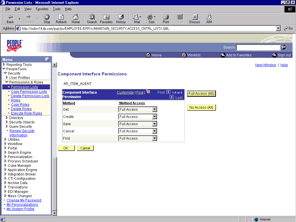Click the First arrow in the grid navigation
This screenshot has height=222, width=296.
pyautogui.click(x=168, y=92)
